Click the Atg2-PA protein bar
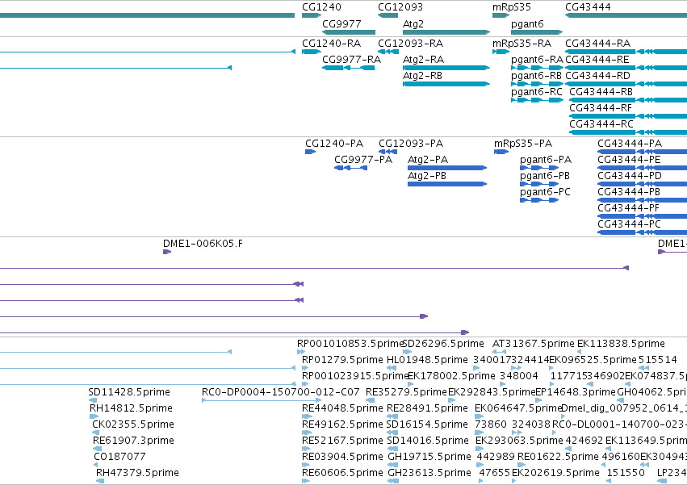The image size is (687, 485). pyautogui.click(x=447, y=168)
